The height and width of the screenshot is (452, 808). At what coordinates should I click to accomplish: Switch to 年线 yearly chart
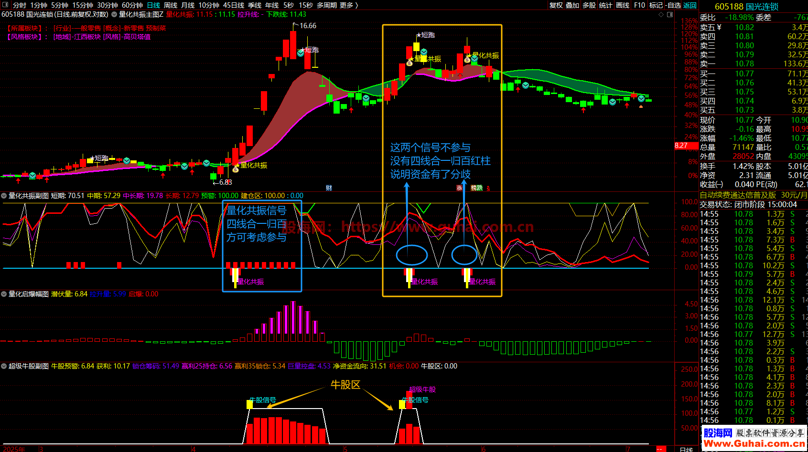272,5
